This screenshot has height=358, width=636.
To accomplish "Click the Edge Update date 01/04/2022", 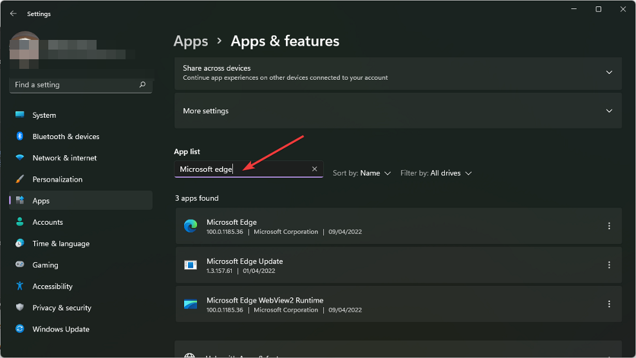I will click(x=259, y=270).
